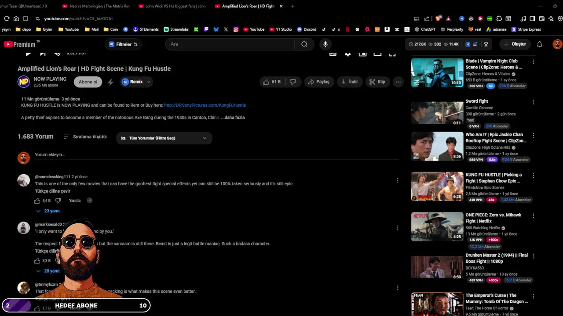Open options for Blade Vampire Night Club video
The width and height of the screenshot is (563, 316).
[533, 62]
